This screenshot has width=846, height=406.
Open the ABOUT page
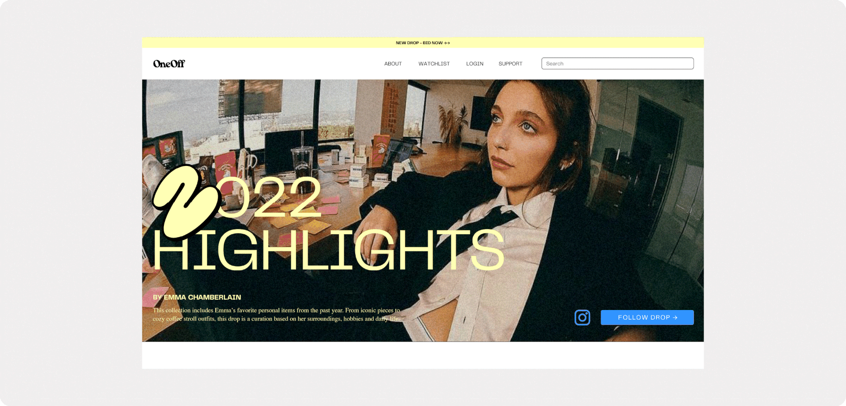393,64
